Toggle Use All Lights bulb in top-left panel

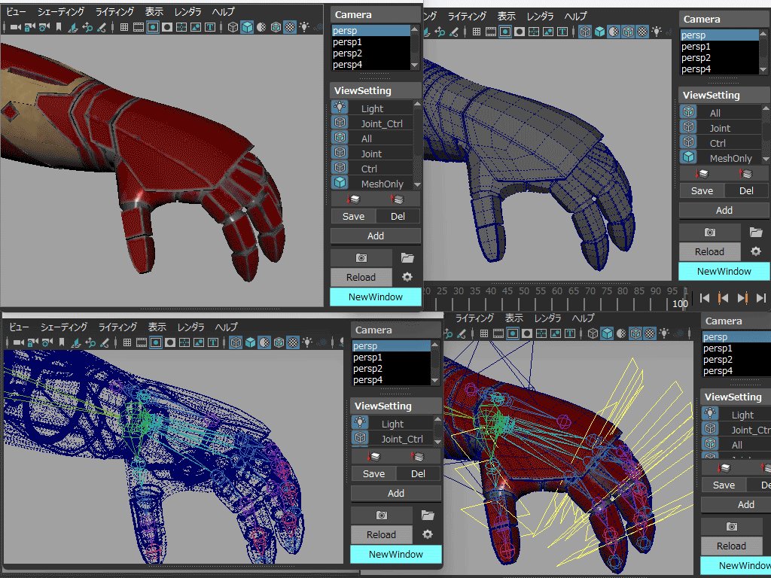click(x=304, y=27)
